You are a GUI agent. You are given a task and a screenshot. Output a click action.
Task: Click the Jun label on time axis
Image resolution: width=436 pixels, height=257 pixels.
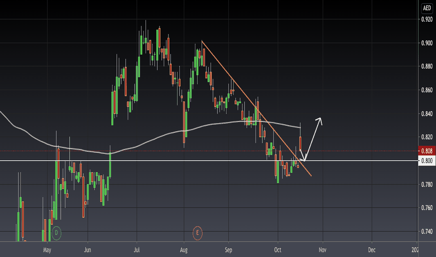tap(87, 250)
